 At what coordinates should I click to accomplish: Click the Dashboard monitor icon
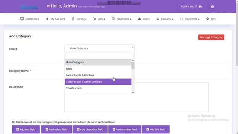click(22, 19)
